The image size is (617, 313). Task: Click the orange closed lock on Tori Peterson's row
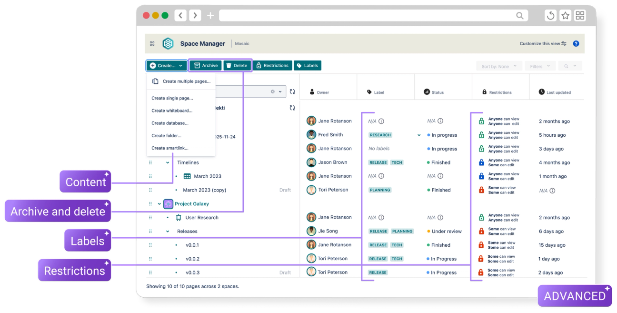pyautogui.click(x=480, y=190)
